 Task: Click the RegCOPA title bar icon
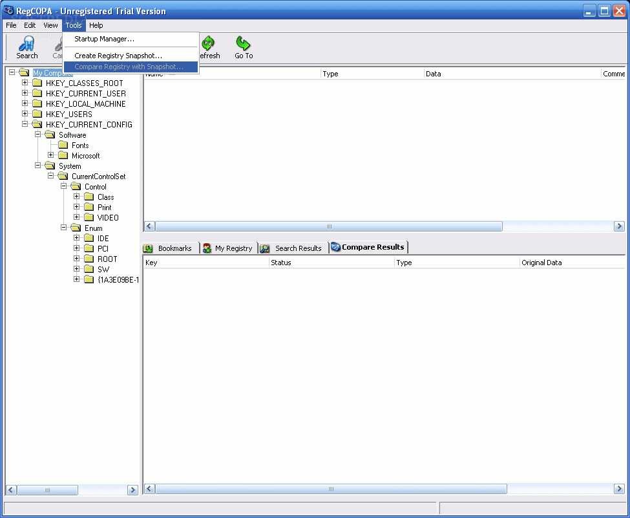[x=8, y=10]
